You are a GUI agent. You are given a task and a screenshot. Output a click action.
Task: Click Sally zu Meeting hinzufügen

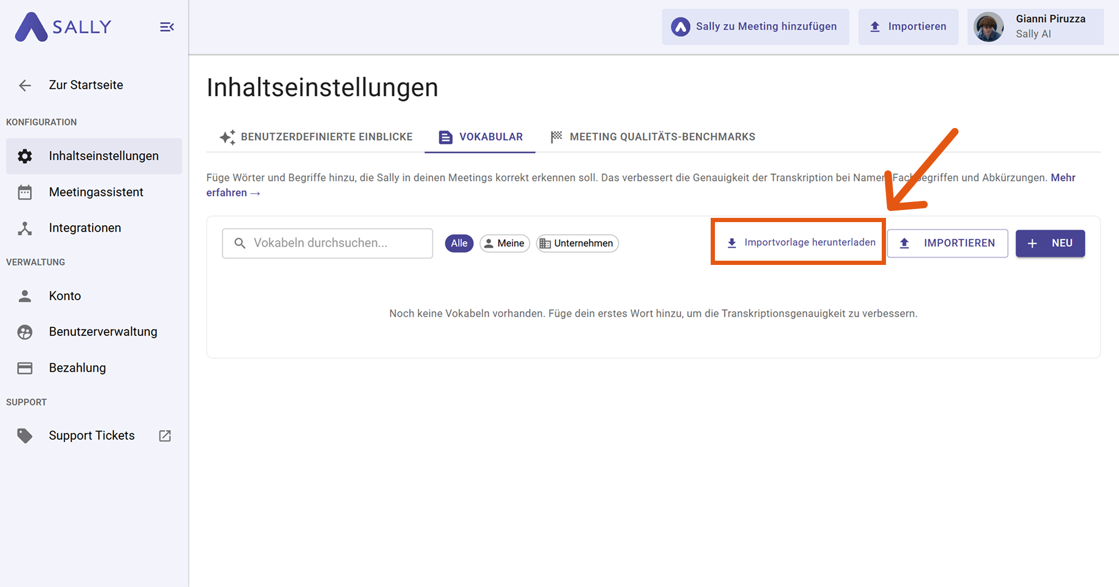[x=755, y=27]
